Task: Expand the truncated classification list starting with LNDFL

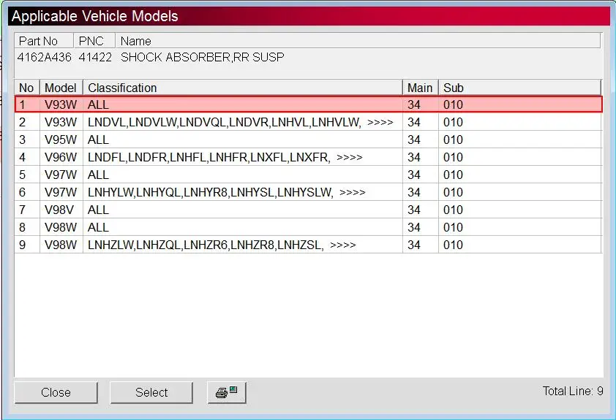Action: [349, 157]
